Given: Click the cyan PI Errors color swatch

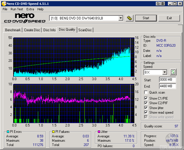Looking at the screenshot, I should (x=8, y=132).
